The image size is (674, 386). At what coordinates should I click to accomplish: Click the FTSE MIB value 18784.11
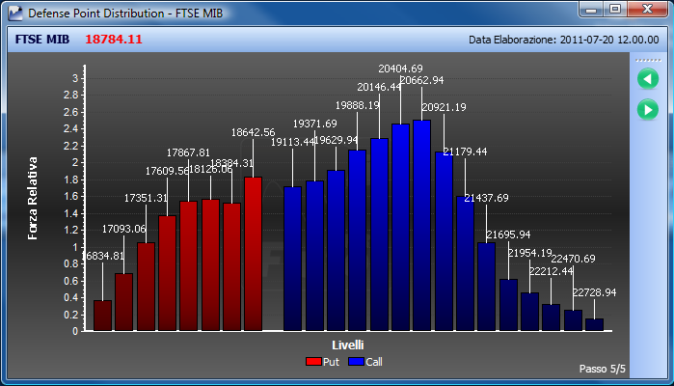[114, 40]
